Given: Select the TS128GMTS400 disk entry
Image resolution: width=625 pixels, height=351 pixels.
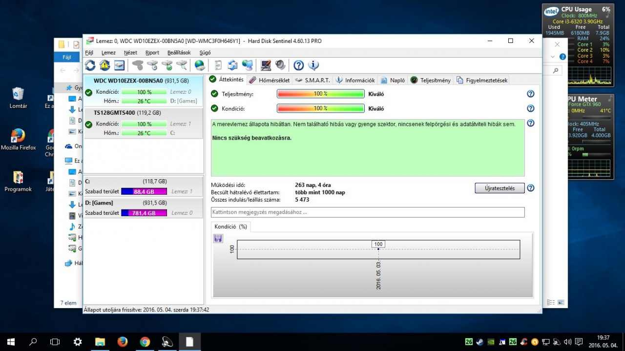Looking at the screenshot, I should click(143, 123).
